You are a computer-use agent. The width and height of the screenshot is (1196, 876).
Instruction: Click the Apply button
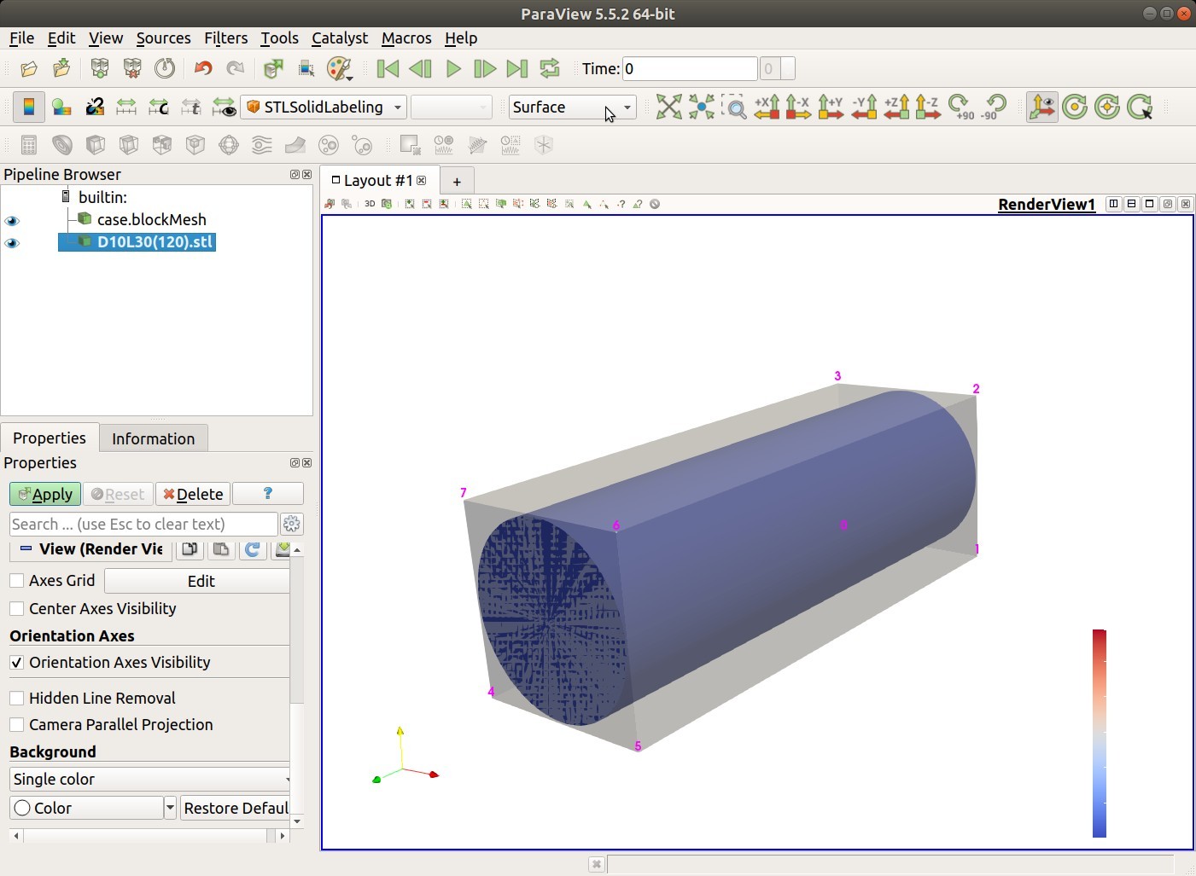click(x=45, y=495)
